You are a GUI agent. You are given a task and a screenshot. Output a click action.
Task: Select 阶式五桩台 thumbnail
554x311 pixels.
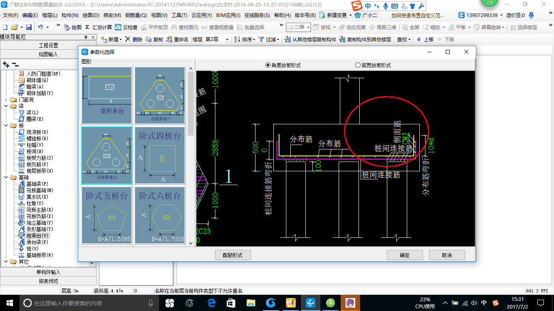[x=107, y=215]
